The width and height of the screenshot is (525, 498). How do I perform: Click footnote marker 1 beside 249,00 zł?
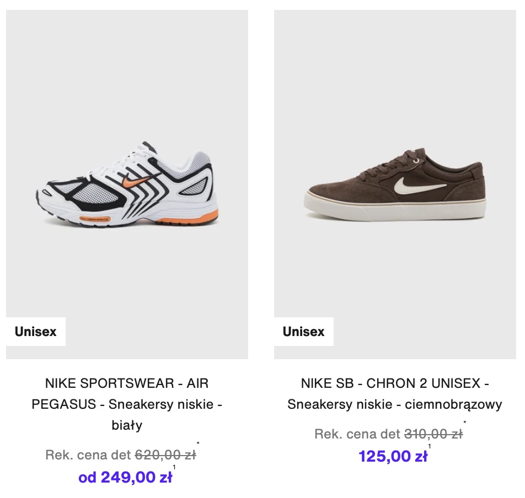174,468
